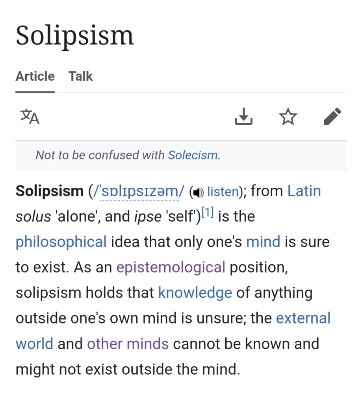The height and width of the screenshot is (403, 362).
Task: Click the bold Solipsism term
Action: [x=50, y=191]
